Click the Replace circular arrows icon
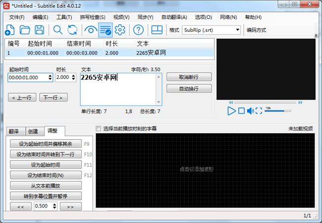 72,30
